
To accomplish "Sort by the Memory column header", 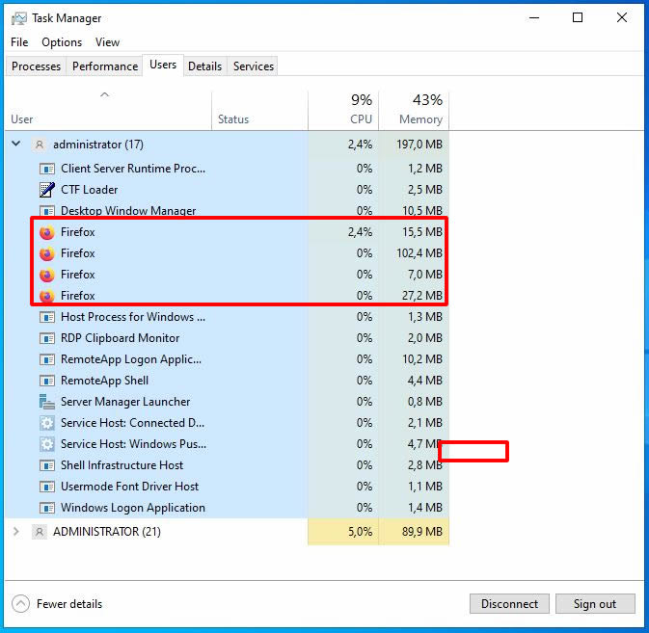I will coord(414,111).
